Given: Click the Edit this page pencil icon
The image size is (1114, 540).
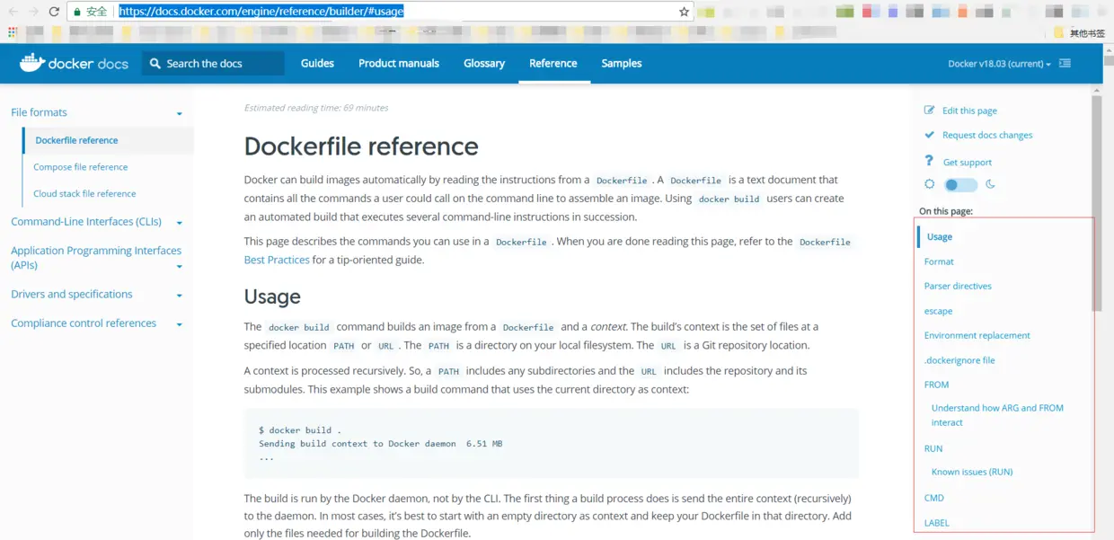Looking at the screenshot, I should click(930, 111).
